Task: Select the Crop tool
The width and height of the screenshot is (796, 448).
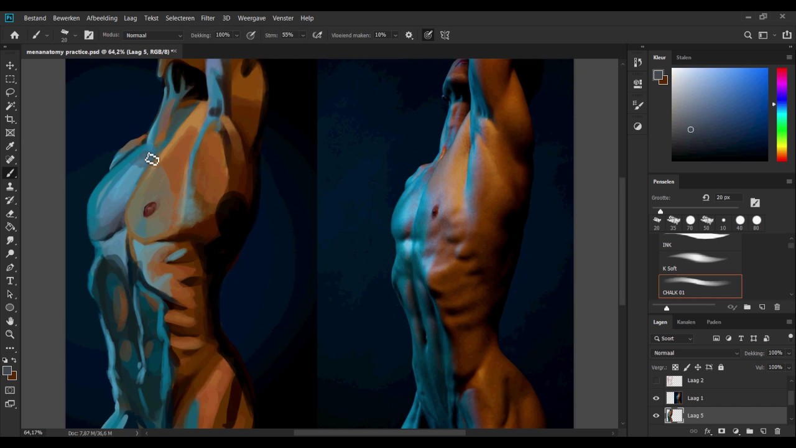Action: click(10, 119)
